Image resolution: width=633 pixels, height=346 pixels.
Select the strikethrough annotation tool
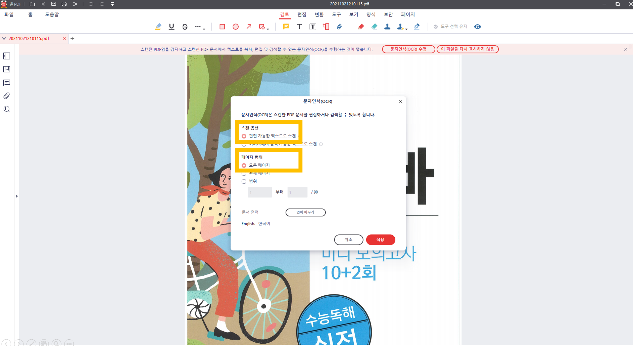[185, 27]
